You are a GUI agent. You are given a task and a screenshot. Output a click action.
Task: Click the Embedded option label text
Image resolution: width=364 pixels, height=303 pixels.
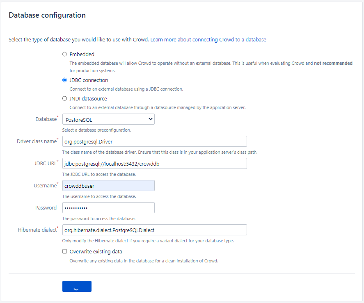click(x=82, y=54)
